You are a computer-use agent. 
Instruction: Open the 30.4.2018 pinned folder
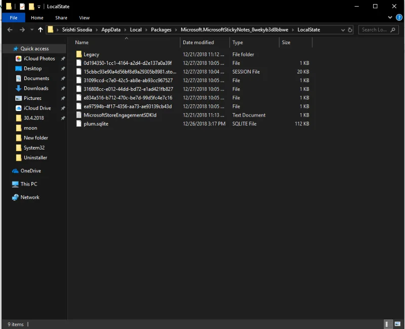click(x=34, y=118)
